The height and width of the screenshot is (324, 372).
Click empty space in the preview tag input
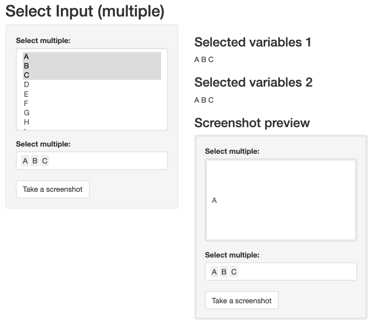point(296,272)
